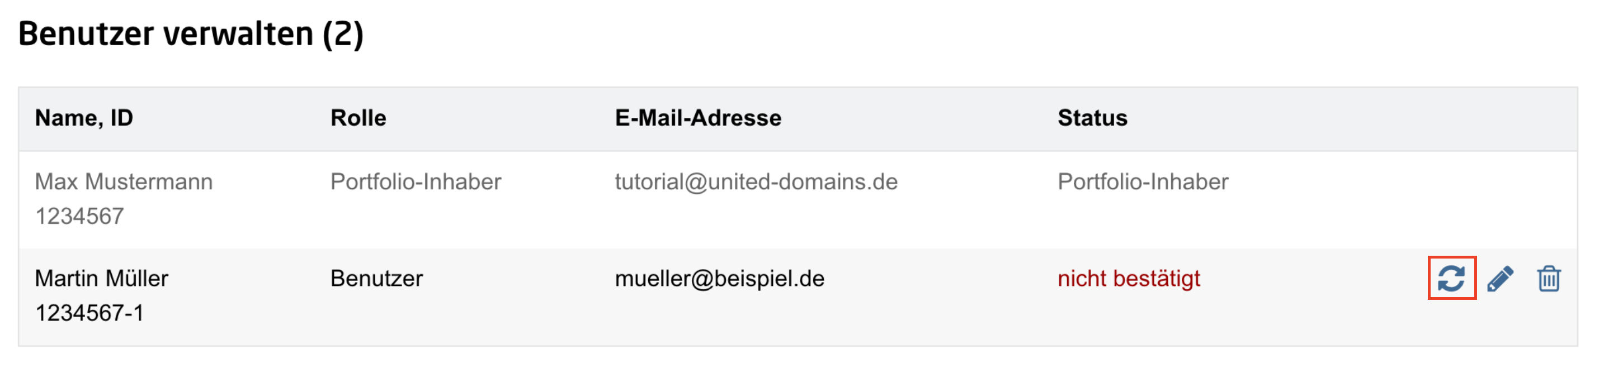Viewport: 1604px width, 373px height.
Task: Click the email tutorial@united-domains.de
Action: pyautogui.click(x=756, y=181)
